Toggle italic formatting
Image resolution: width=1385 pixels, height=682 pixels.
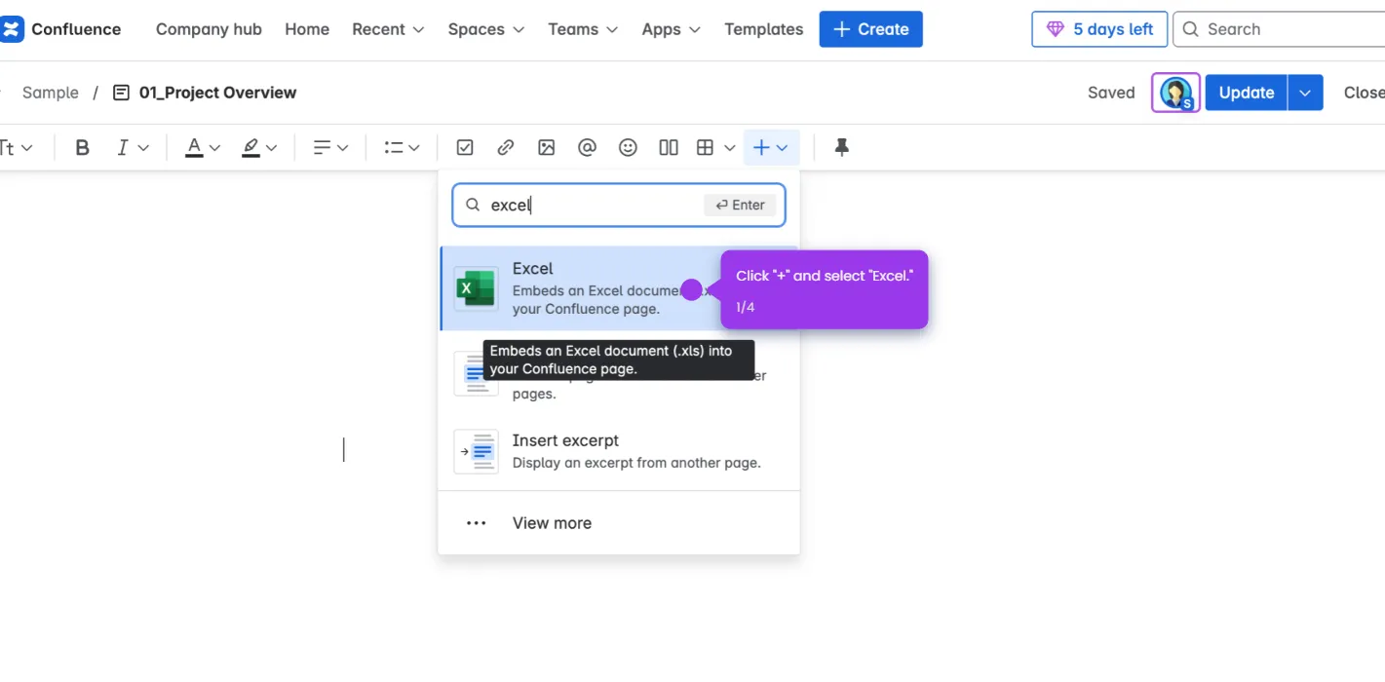coord(122,147)
